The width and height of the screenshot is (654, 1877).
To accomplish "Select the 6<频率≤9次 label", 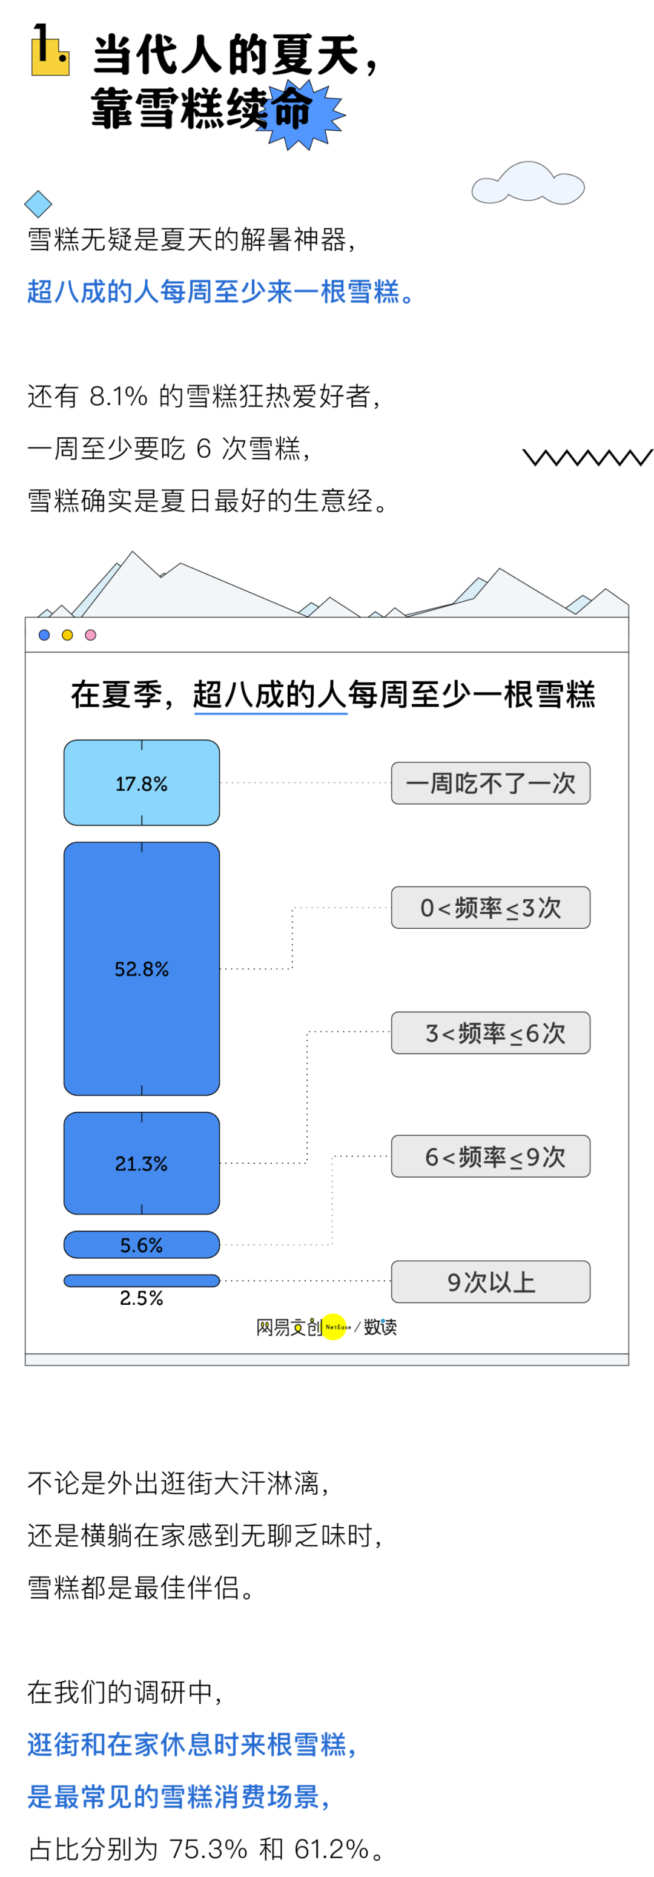I will point(490,1156).
